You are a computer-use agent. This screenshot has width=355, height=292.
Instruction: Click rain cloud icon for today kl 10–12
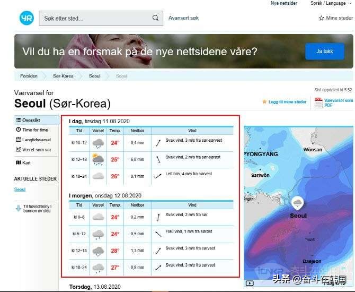click(x=98, y=143)
